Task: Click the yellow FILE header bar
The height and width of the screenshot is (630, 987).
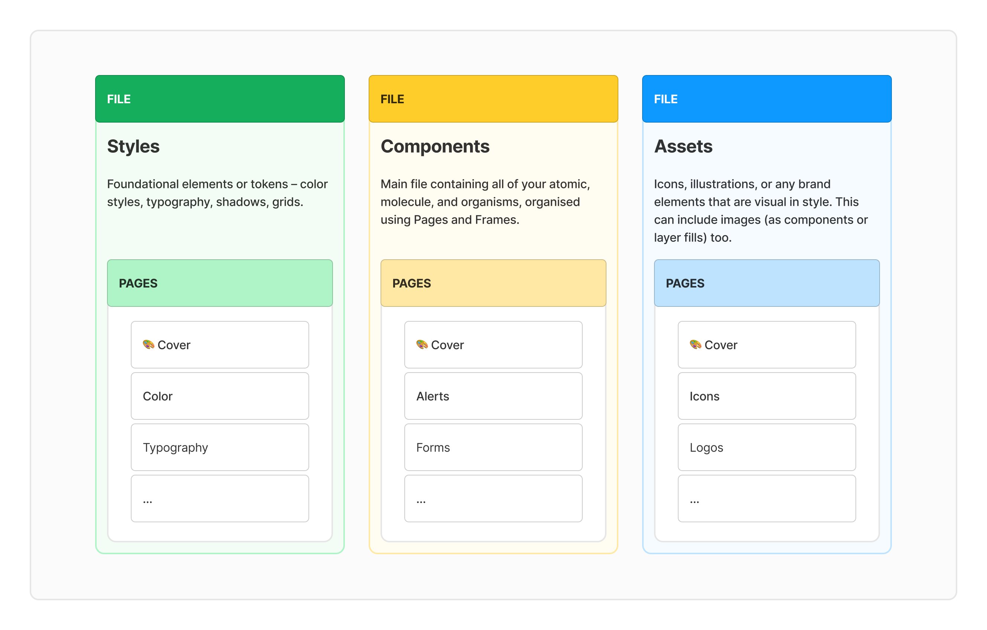Action: point(493,99)
